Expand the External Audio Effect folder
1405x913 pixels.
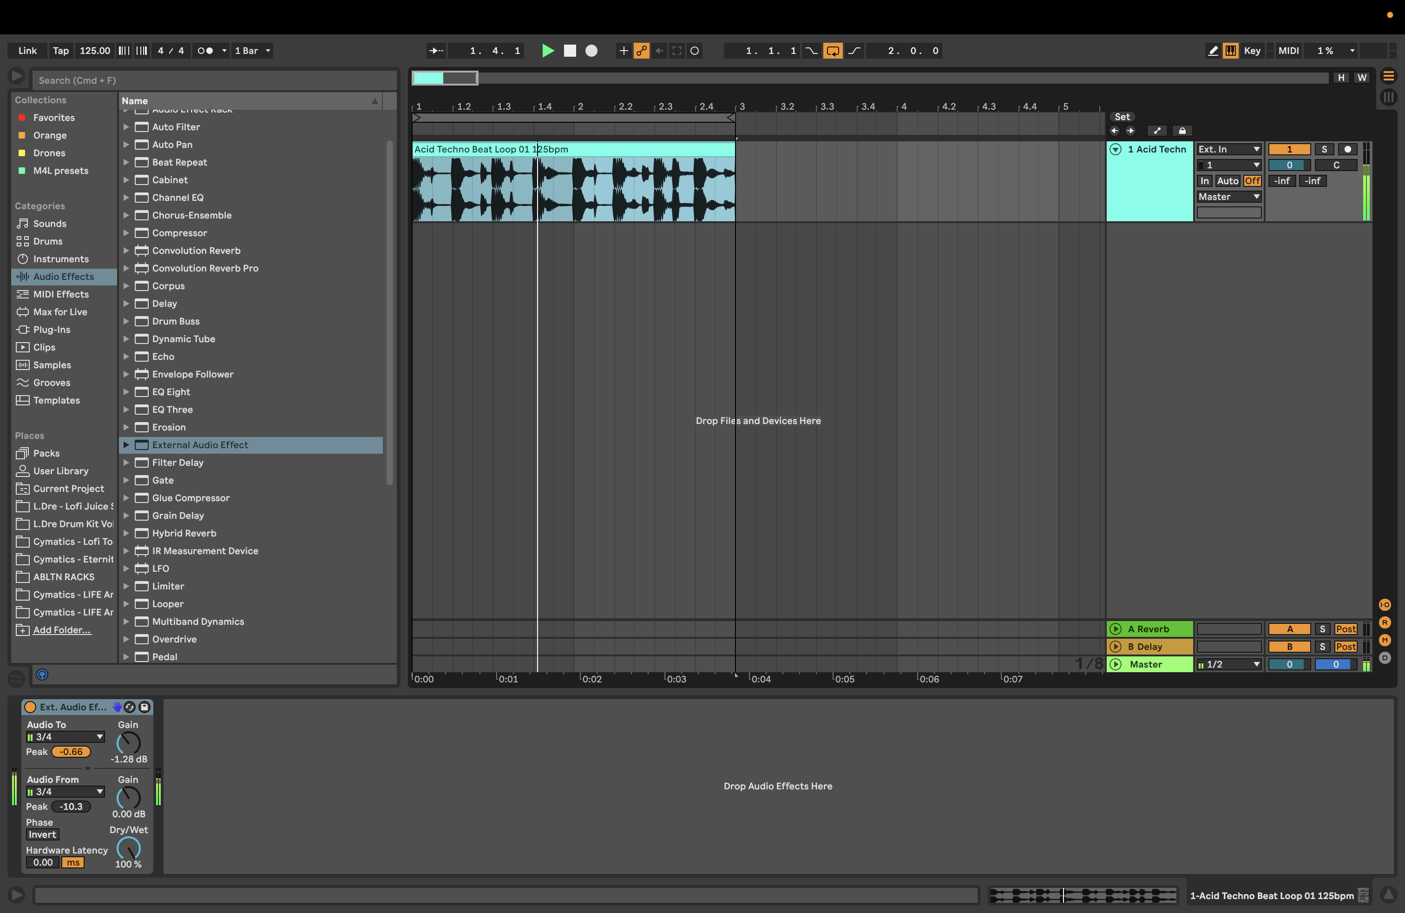pos(126,445)
